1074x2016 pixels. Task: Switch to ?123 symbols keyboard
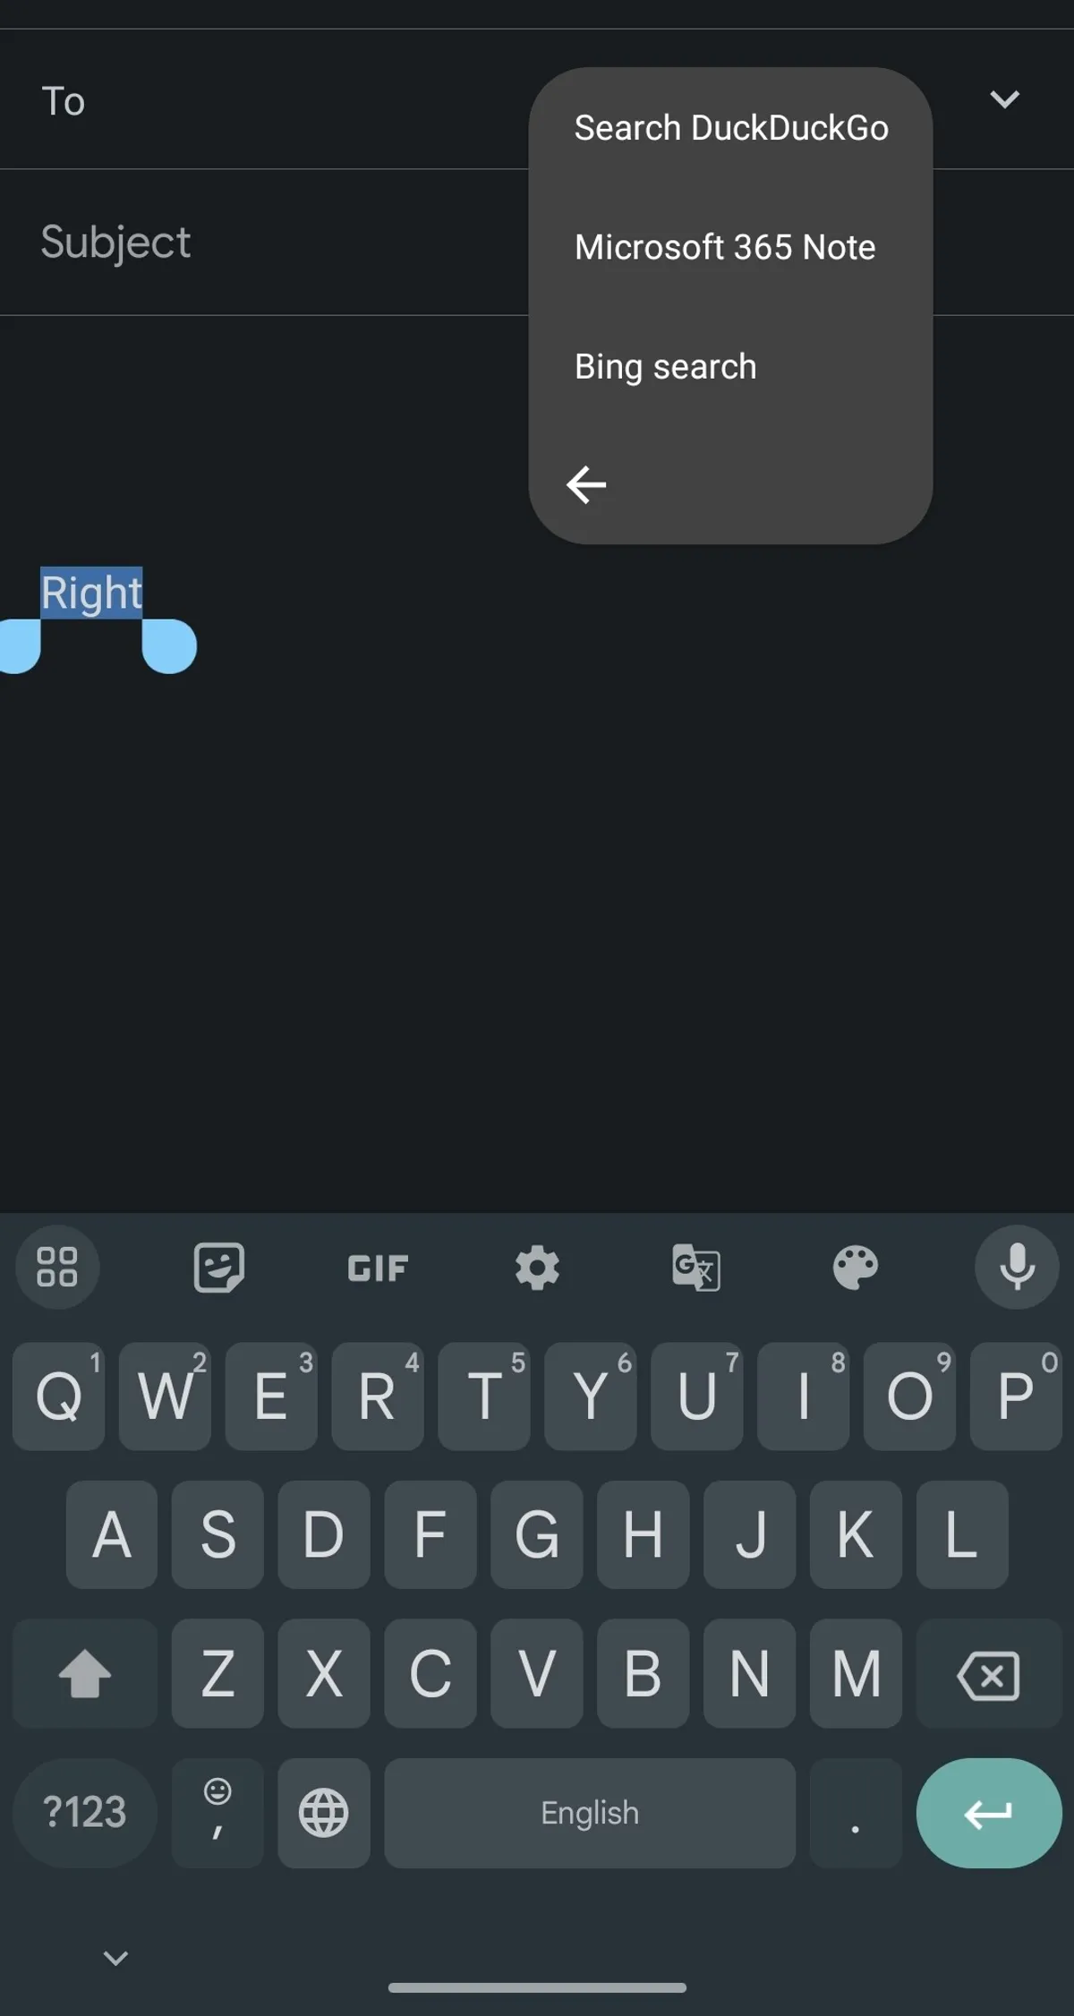[85, 1813]
